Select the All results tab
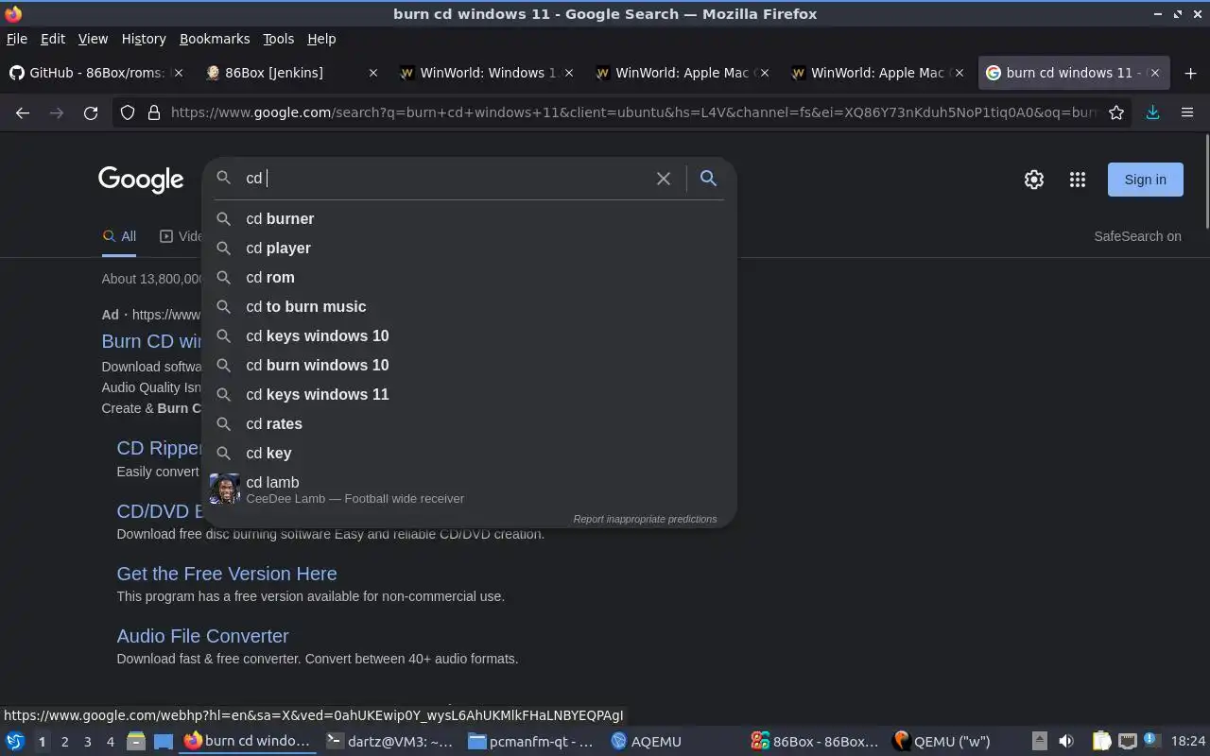 tap(119, 236)
